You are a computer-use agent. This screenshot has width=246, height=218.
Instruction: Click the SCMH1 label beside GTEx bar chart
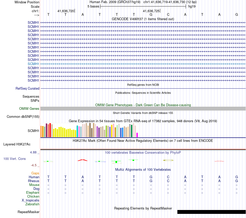click(x=33, y=131)
